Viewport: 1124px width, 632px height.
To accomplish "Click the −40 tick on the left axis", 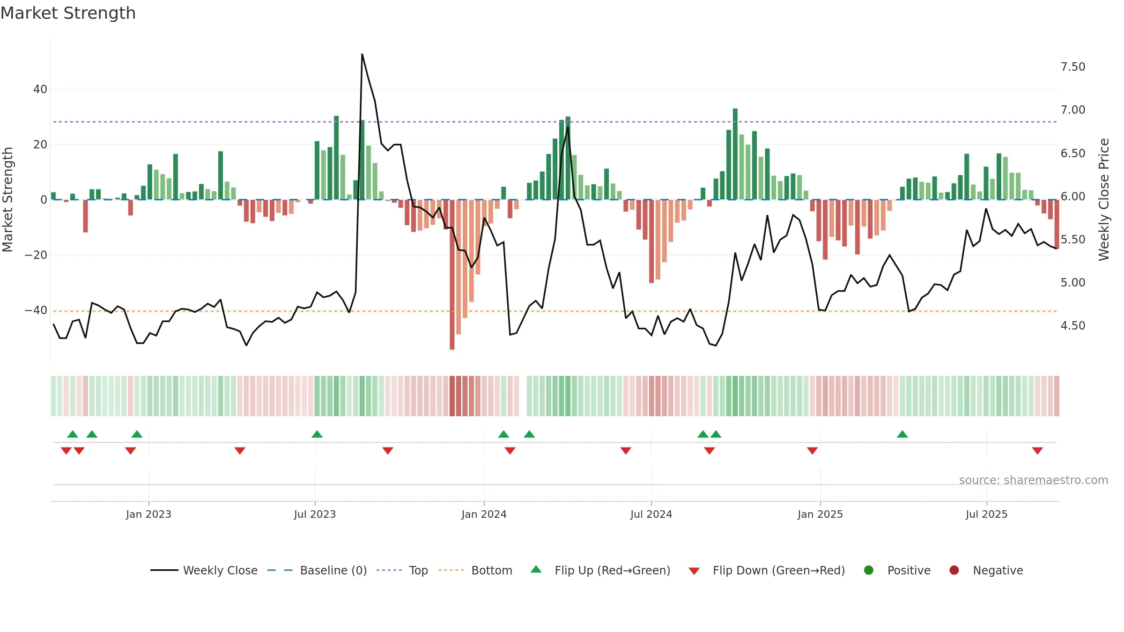I will pos(36,310).
